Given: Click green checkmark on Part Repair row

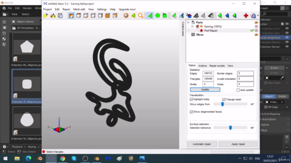Looking at the screenshot, I should (x=252, y=30).
